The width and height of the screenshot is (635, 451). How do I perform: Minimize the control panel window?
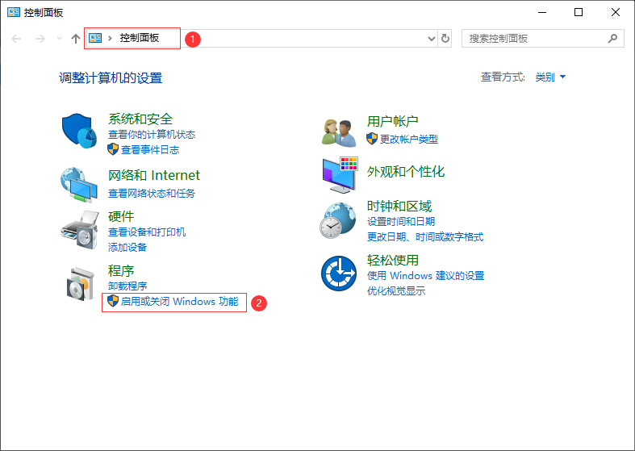pos(542,12)
